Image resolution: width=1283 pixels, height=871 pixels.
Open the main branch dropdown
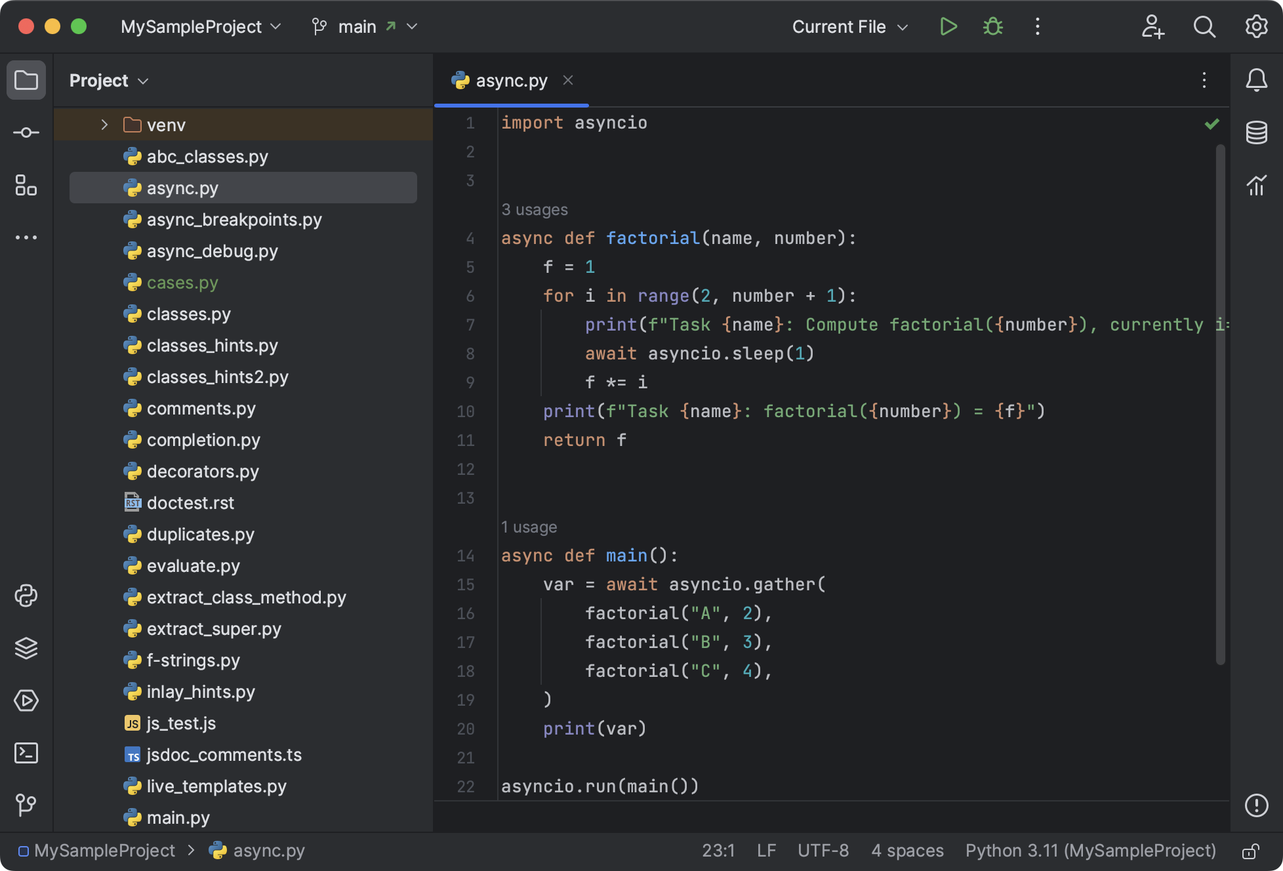[x=365, y=26]
